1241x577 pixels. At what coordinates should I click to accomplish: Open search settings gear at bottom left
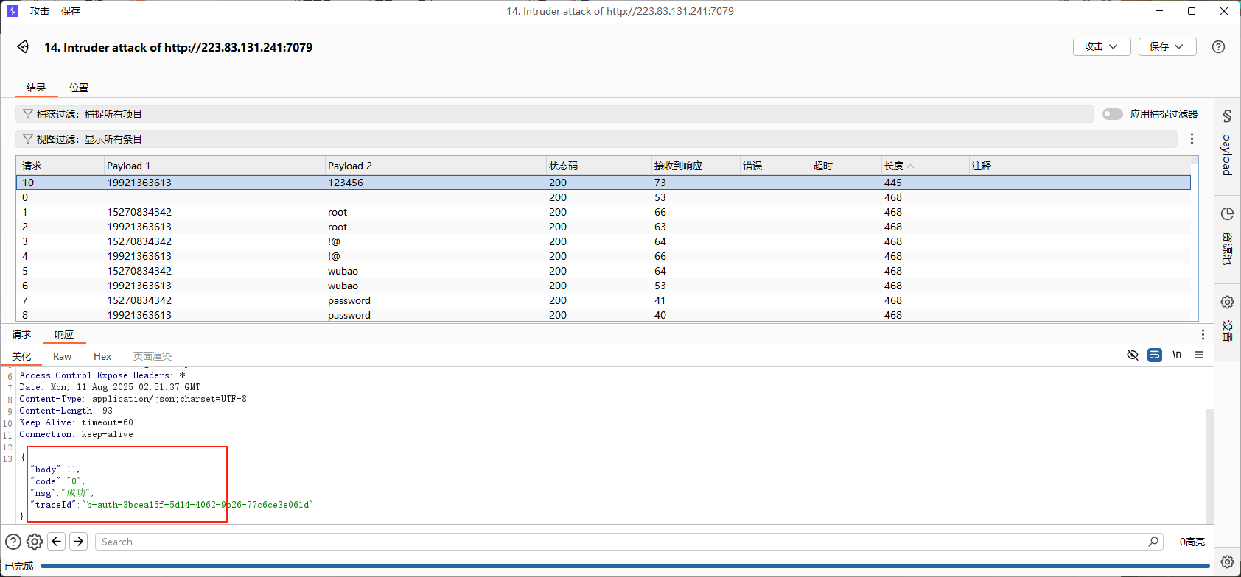pyautogui.click(x=35, y=542)
